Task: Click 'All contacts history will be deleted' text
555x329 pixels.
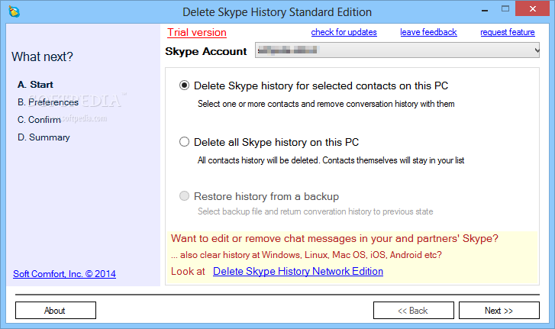Action: pyautogui.click(x=331, y=160)
